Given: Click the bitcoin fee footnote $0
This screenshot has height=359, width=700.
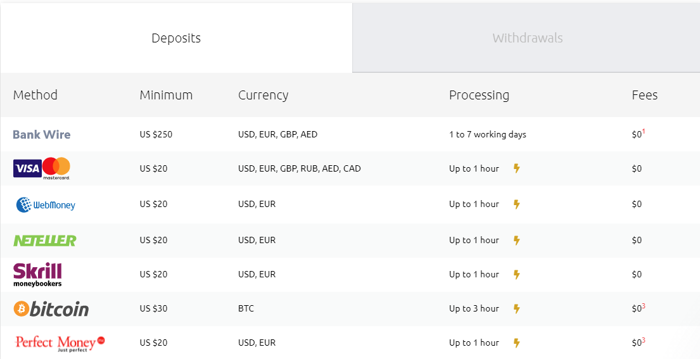Looking at the screenshot, I should (x=639, y=308).
